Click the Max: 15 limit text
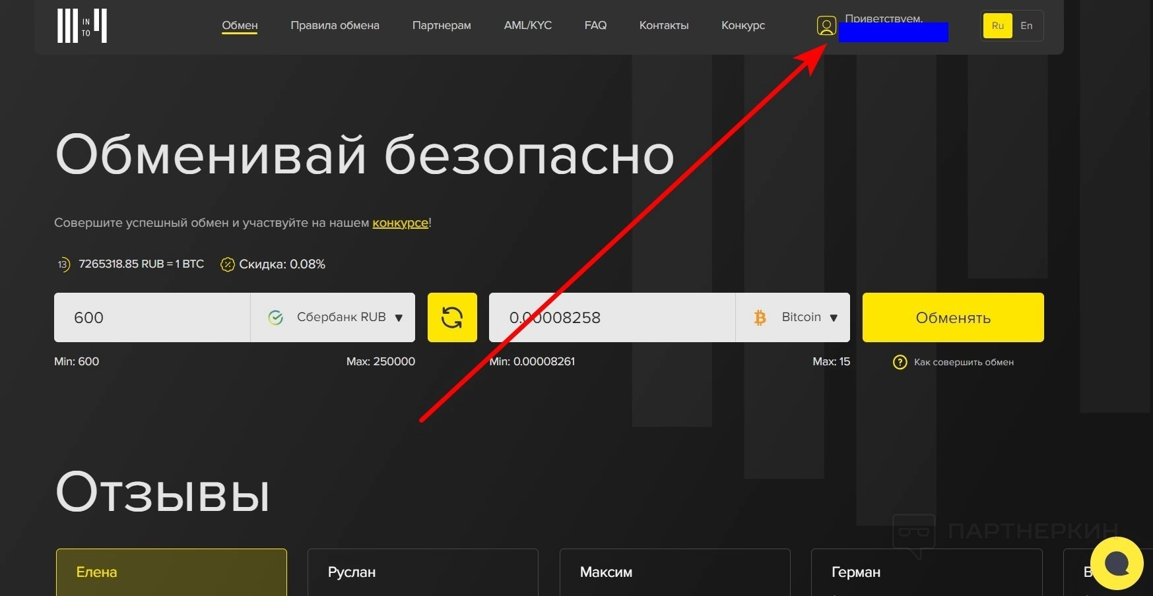This screenshot has width=1153, height=596. pos(831,361)
